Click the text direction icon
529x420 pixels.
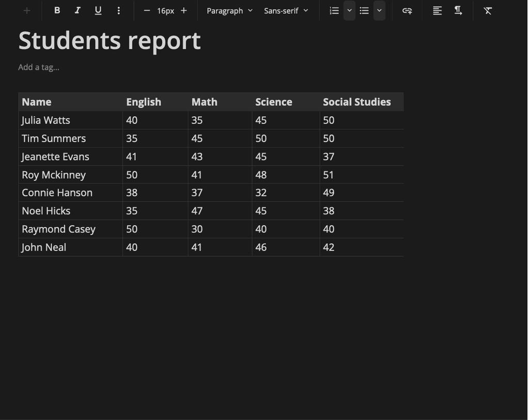click(458, 10)
